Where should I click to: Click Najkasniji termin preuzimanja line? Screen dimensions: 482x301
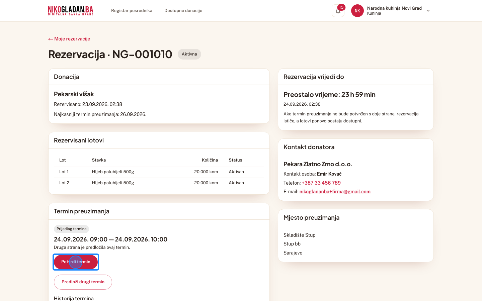coord(100,114)
